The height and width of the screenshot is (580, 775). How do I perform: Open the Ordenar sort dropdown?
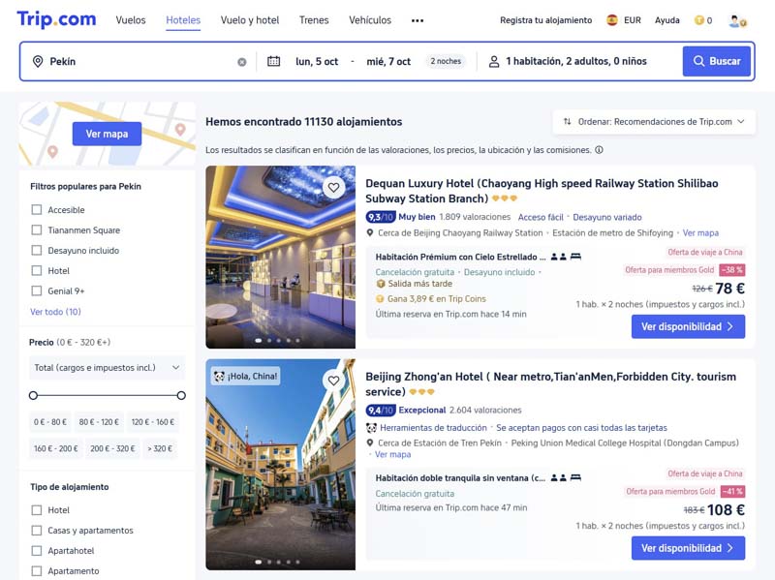coord(653,122)
